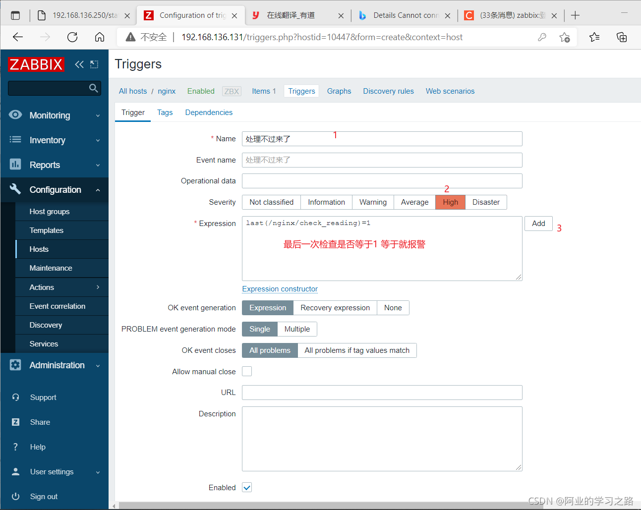This screenshot has height=510, width=641.
Task: Set severity to Average
Action: pos(414,202)
